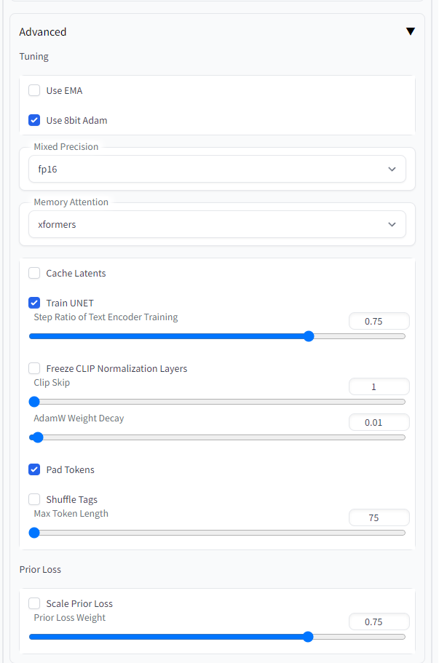
Task: Uncheck Use 8bit Adam
Action: click(x=34, y=120)
